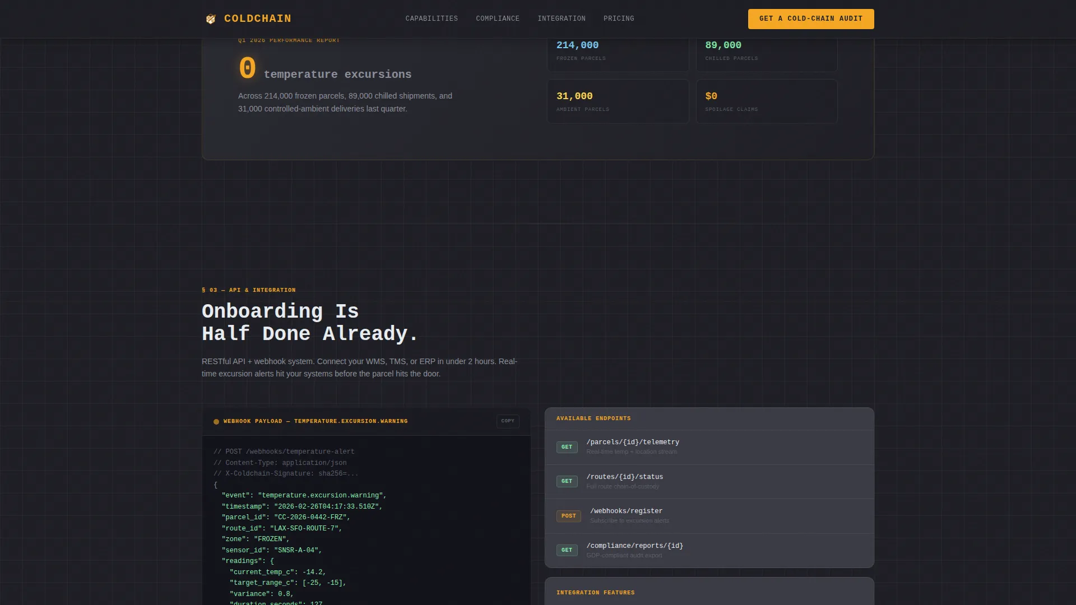Select the /compliance/reports/{id} endpoint

click(709, 551)
